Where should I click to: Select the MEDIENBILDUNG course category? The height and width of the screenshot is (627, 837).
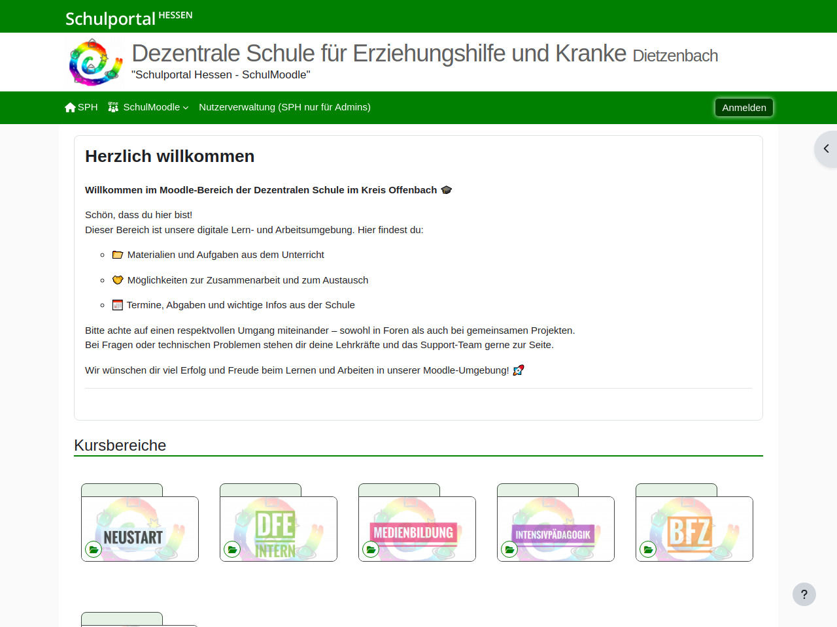(417, 529)
